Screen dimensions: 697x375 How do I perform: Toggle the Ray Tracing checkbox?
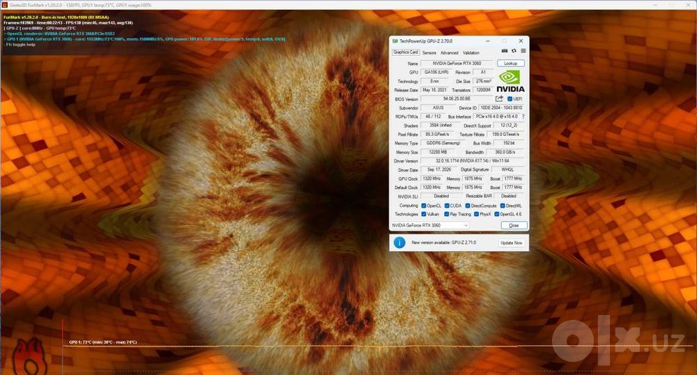pos(447,214)
